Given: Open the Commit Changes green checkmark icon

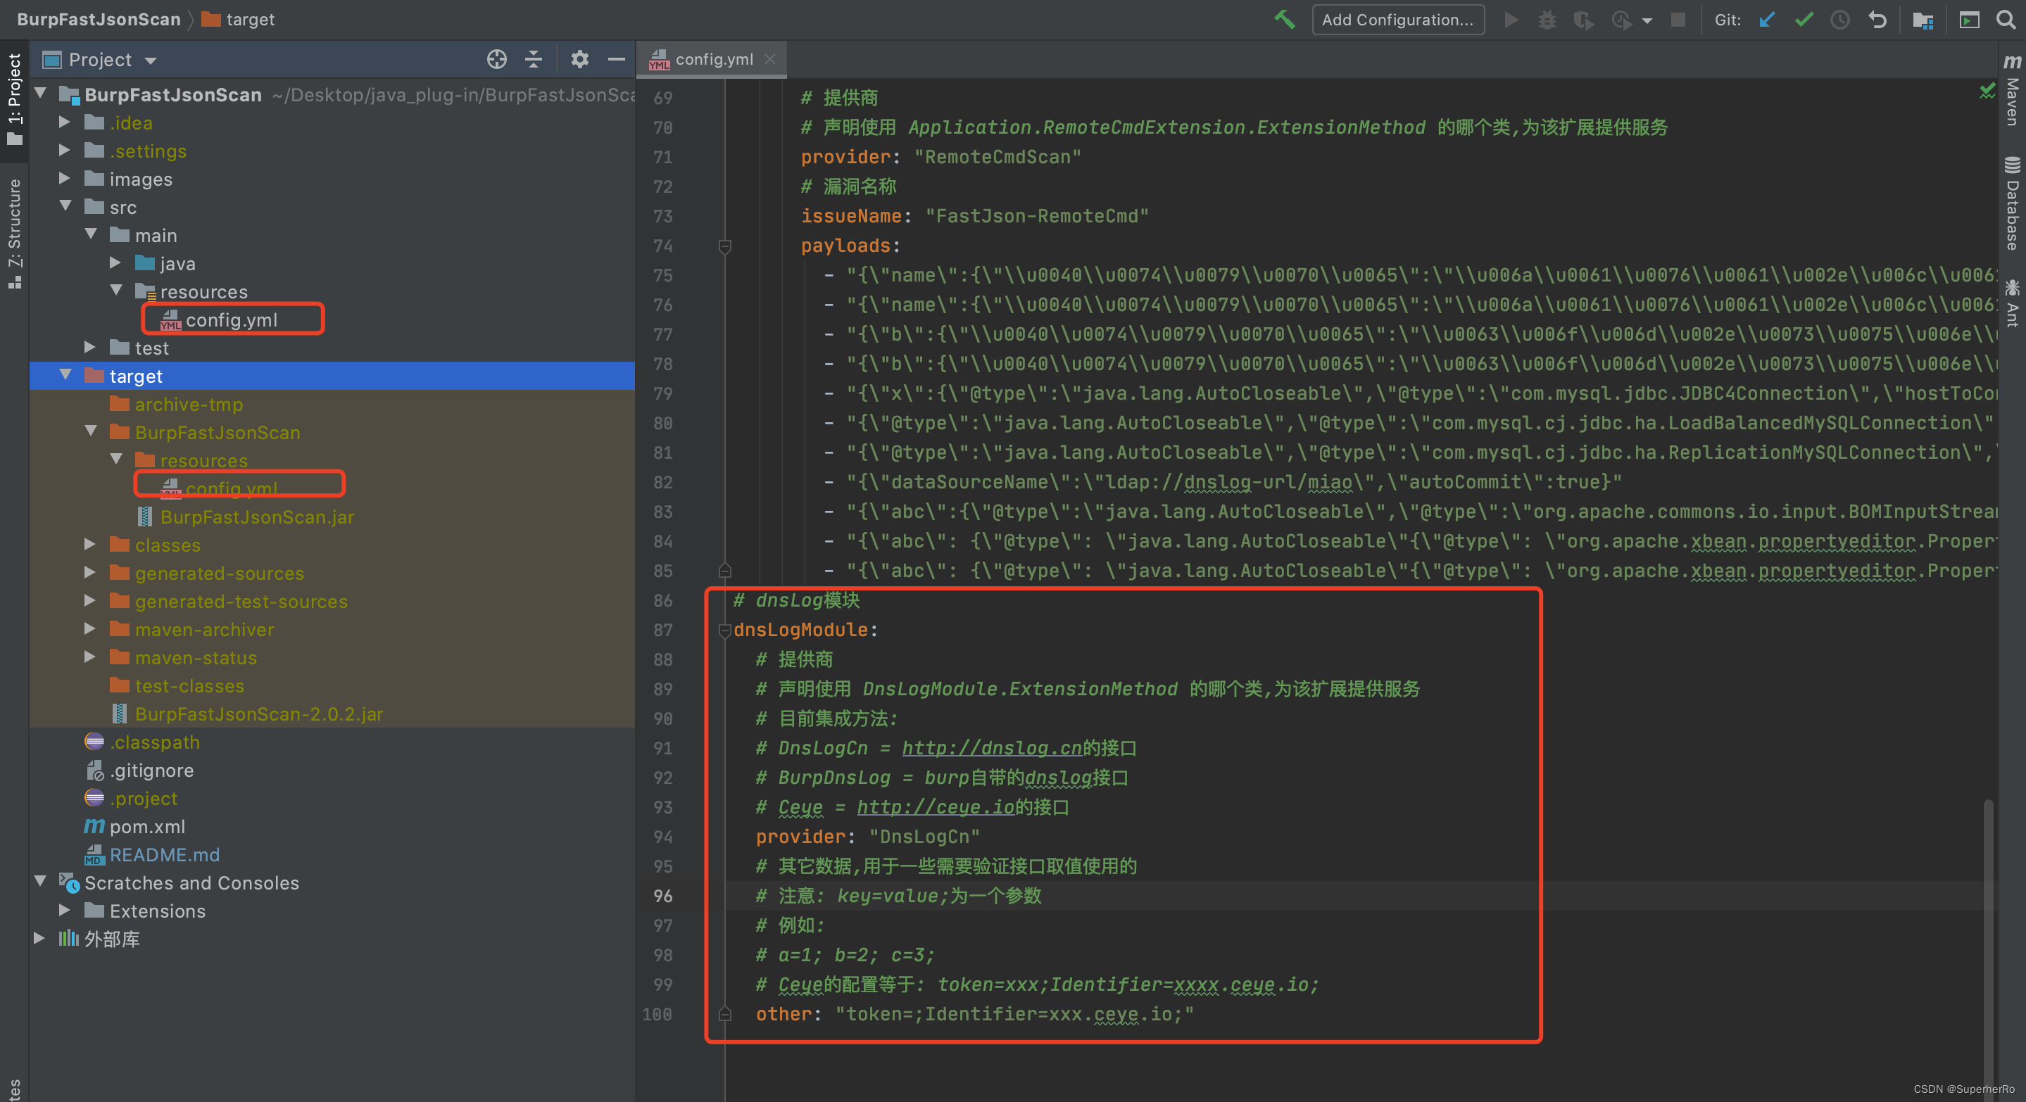Looking at the screenshot, I should click(1803, 20).
